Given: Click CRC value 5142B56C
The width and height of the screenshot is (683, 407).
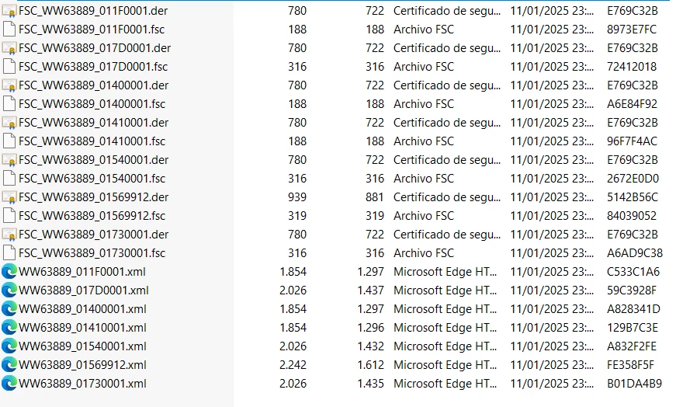Looking at the screenshot, I should click(633, 197).
